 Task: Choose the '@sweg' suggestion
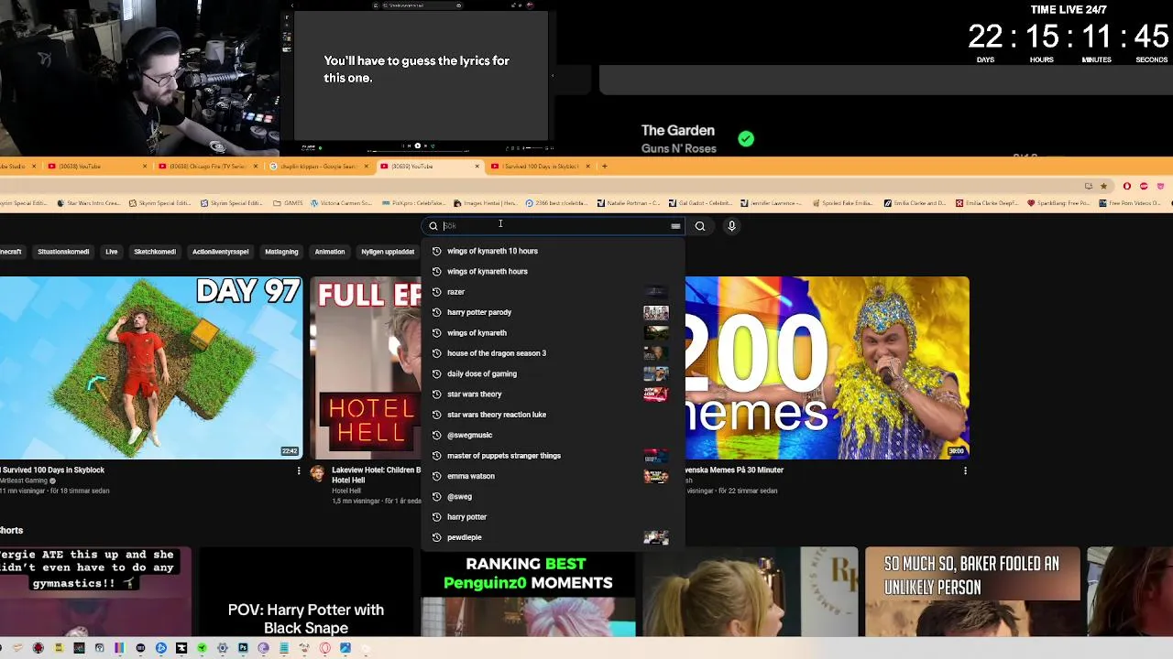tap(553, 496)
